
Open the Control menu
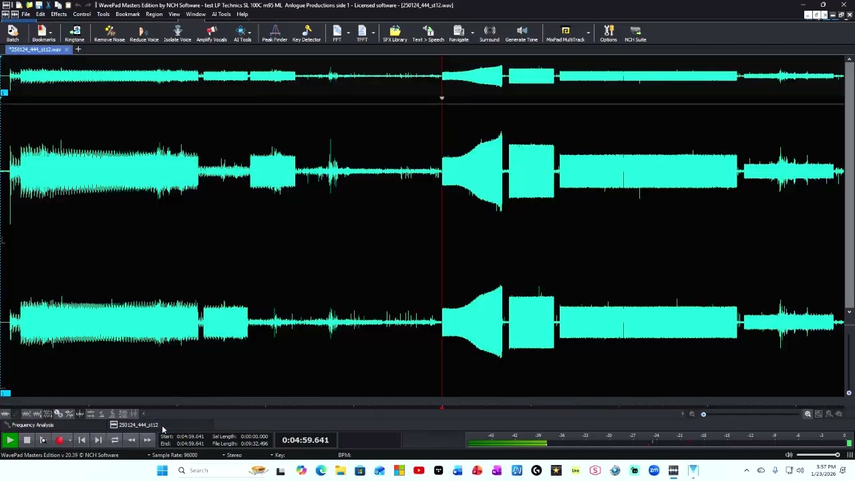81,14
